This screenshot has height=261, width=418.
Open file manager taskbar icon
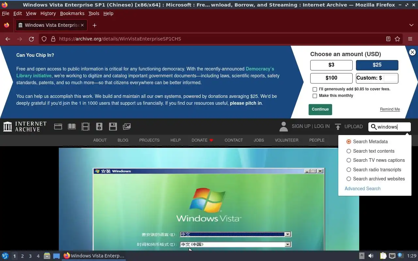pyautogui.click(x=47, y=256)
